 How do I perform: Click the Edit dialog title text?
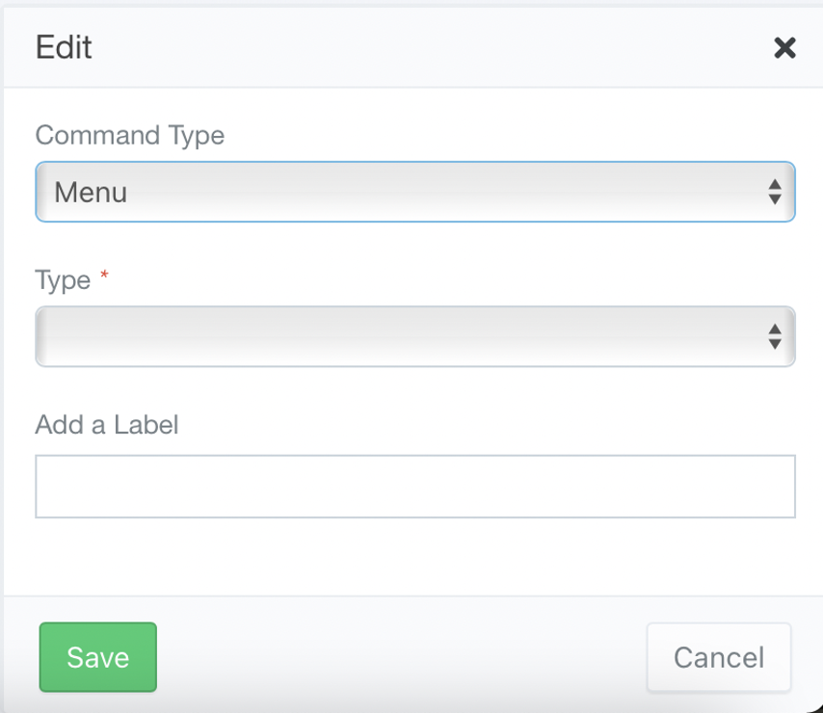coord(64,47)
